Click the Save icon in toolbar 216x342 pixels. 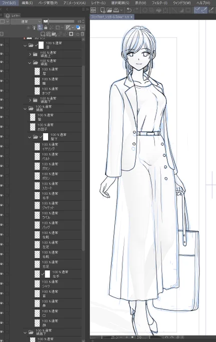(x=116, y=10)
